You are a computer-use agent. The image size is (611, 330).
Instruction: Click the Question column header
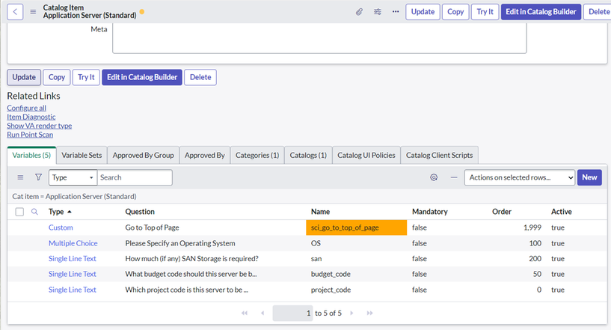click(140, 212)
